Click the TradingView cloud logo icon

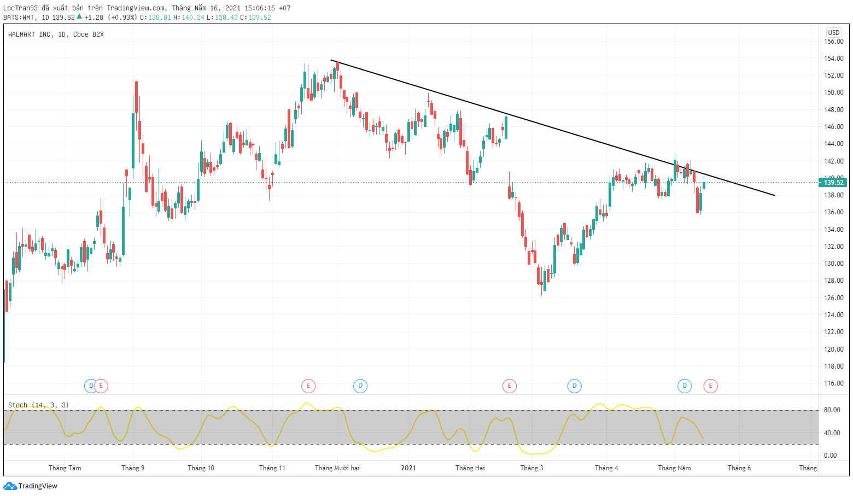pyautogui.click(x=10, y=486)
